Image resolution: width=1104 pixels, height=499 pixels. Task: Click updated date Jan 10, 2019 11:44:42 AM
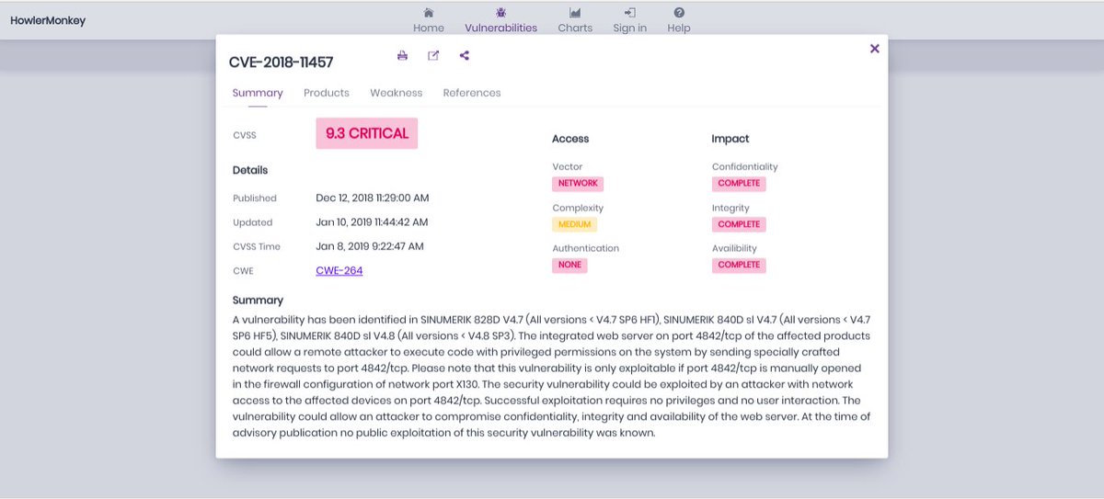click(372, 222)
